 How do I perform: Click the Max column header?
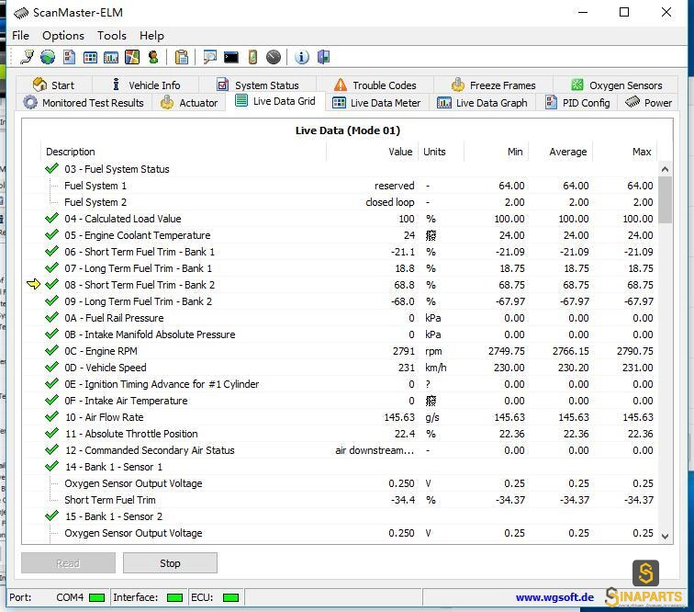(x=624, y=152)
